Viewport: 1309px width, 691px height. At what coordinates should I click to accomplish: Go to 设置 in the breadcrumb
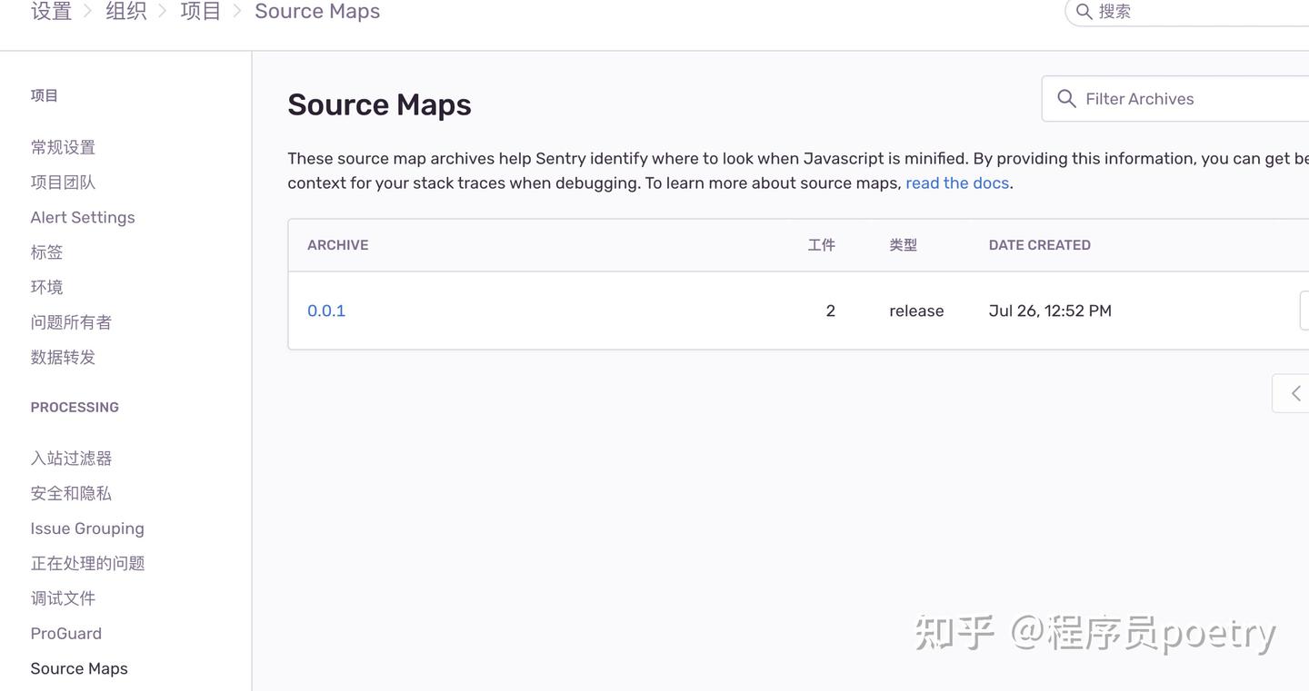51,12
